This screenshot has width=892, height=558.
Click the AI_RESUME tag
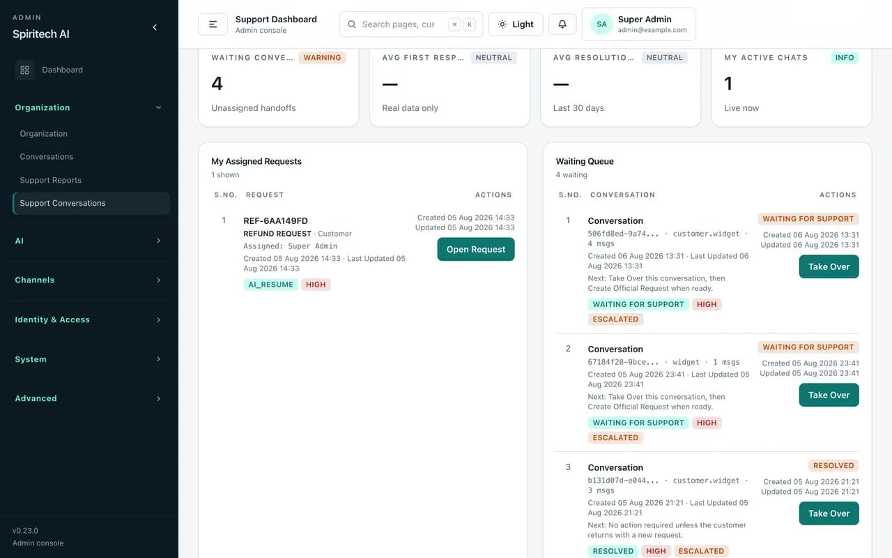pyautogui.click(x=271, y=285)
